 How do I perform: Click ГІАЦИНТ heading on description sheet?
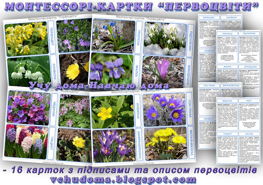[x=227, y=134]
